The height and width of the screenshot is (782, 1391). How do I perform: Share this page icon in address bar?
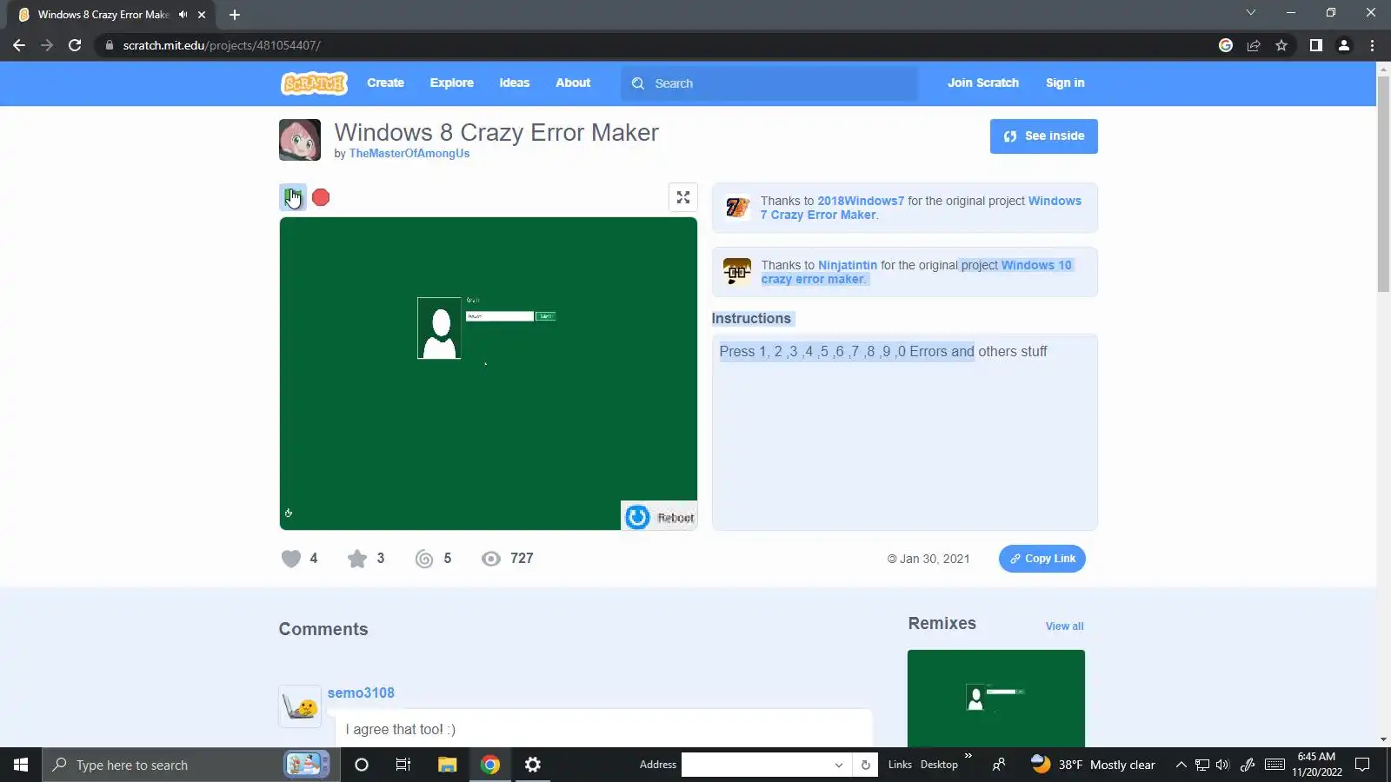(1254, 45)
